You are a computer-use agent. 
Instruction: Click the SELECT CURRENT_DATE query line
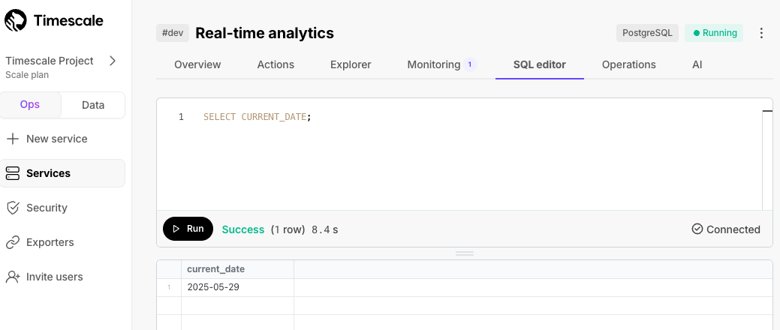pos(257,117)
